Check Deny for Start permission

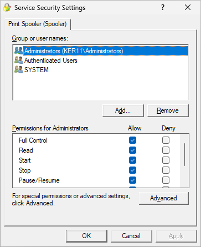pyautogui.click(x=166, y=160)
